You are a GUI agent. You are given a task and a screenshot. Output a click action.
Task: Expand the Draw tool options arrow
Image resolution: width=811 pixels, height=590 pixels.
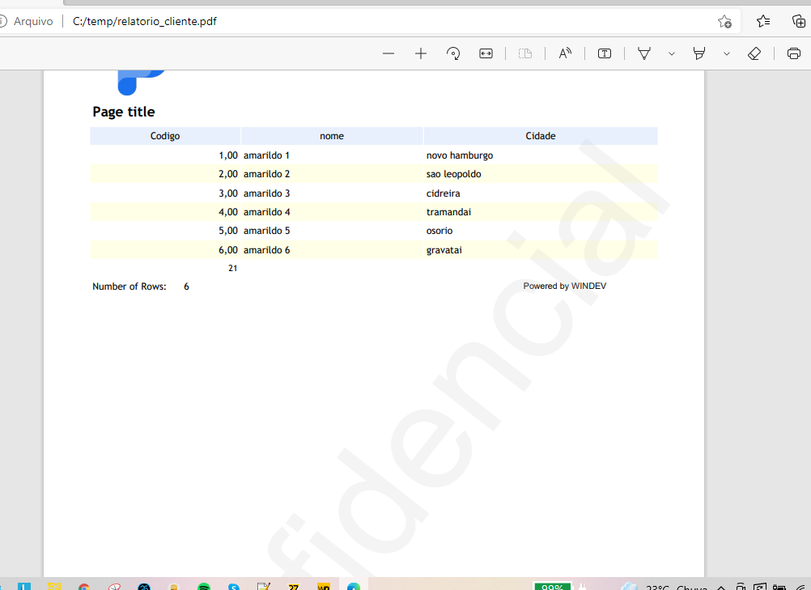(x=671, y=53)
